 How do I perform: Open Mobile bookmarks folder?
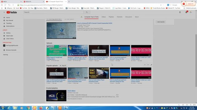pos(190,8)
